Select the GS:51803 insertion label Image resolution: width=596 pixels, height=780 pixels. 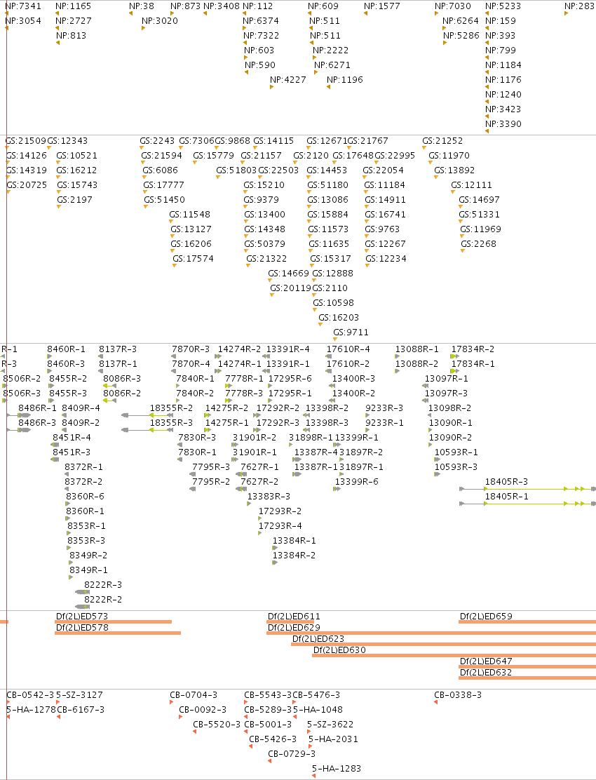[236, 170]
